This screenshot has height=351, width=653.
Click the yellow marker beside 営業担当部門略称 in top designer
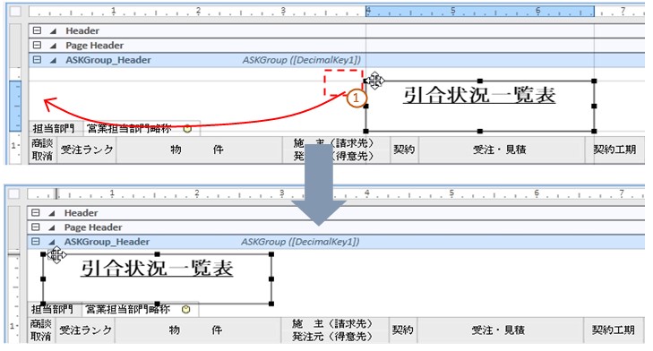point(187,129)
